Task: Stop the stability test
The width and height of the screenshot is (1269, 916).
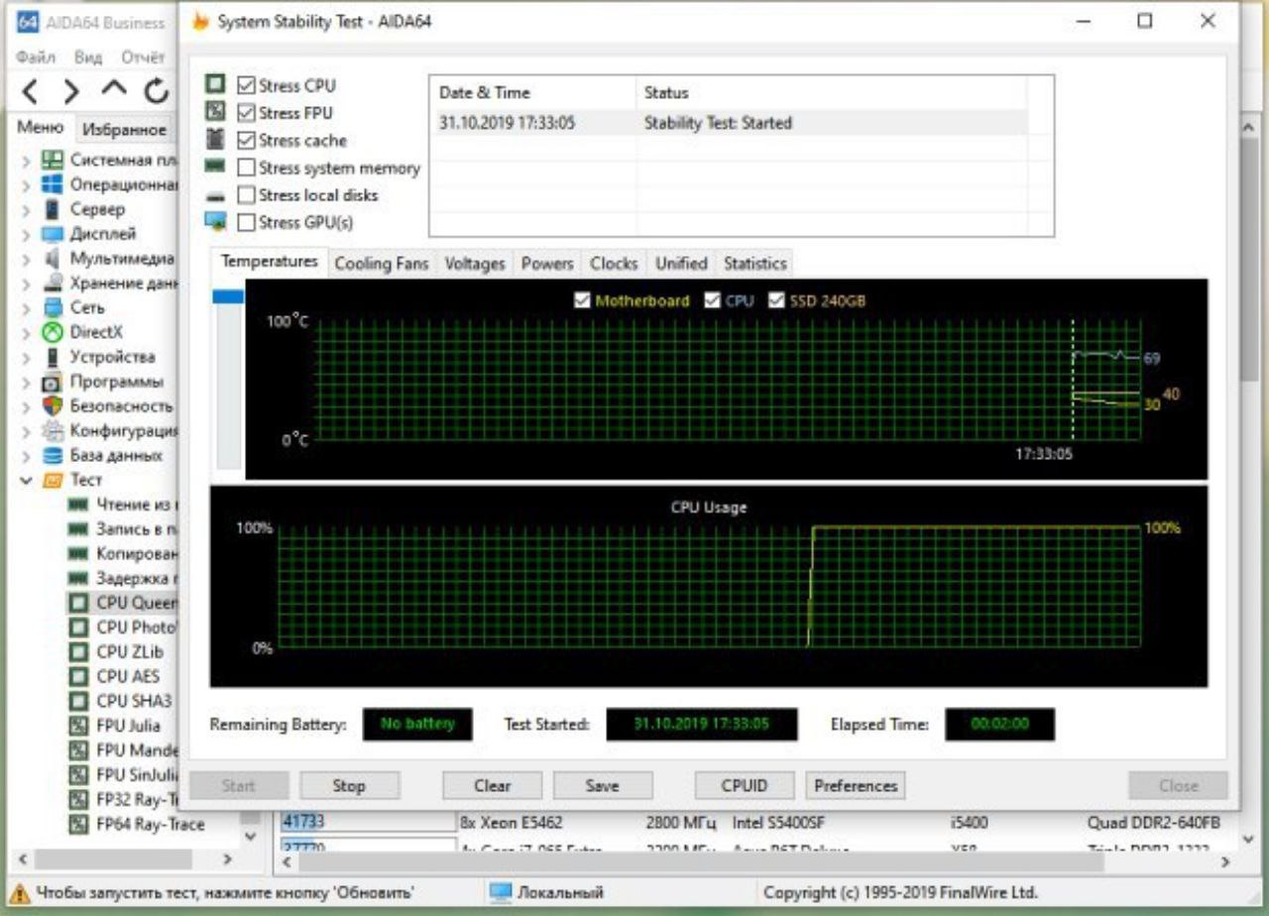Action: point(349,786)
